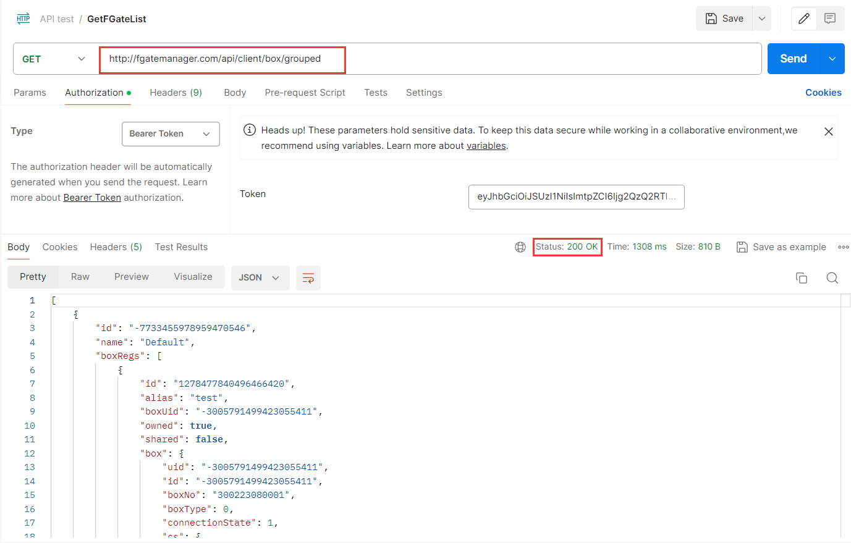This screenshot has height=543, width=851.
Task: Click the request URL field
Action: click(430, 59)
